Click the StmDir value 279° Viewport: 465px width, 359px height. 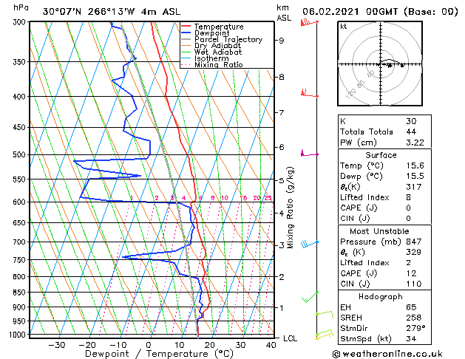coord(415,328)
